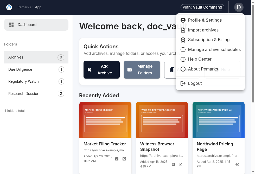
Task: Click the Help Center info icon
Action: pyautogui.click(x=183, y=59)
